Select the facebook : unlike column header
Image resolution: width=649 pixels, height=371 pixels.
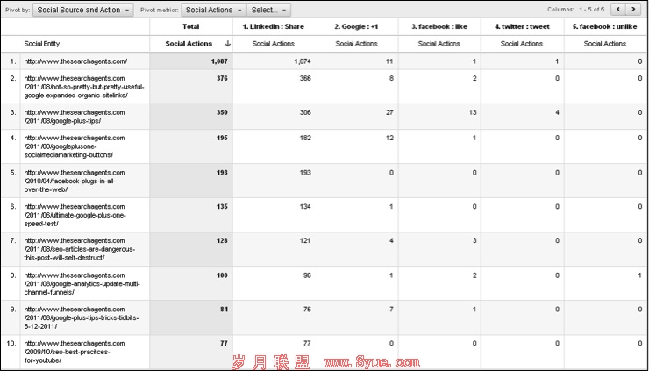coord(604,26)
